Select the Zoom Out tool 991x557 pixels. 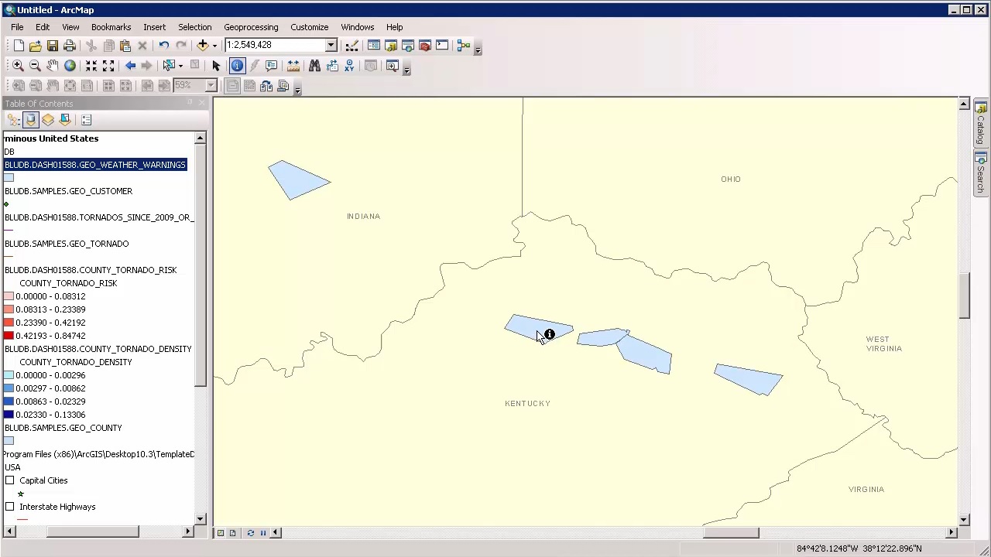click(x=35, y=66)
